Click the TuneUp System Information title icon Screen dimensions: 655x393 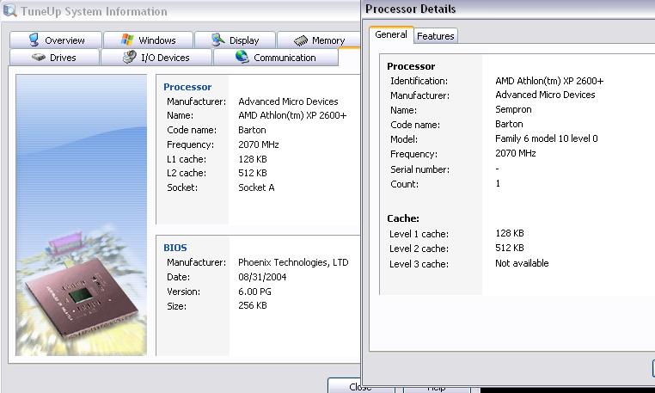(9, 10)
